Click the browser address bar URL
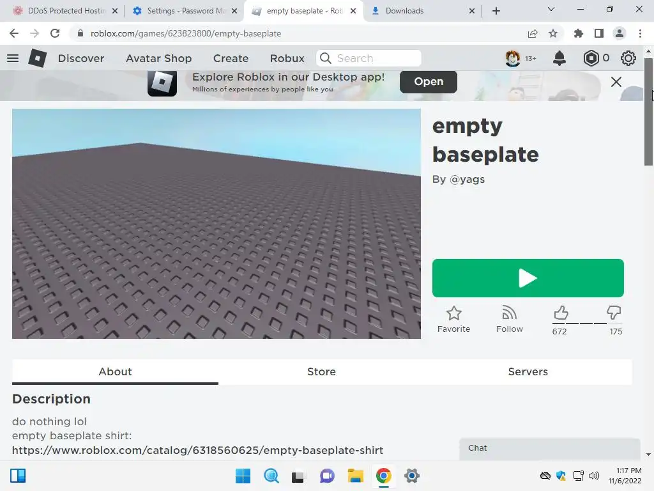 point(186,33)
